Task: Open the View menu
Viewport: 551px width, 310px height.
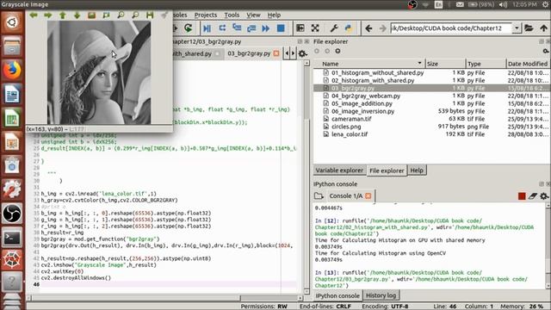Action: [253, 15]
